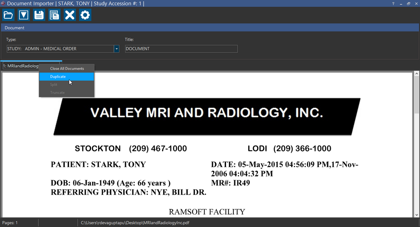Viewport: 420px width, 227px height.
Task: Select the grayed-out Split menu entry
Action: pyautogui.click(x=54, y=85)
